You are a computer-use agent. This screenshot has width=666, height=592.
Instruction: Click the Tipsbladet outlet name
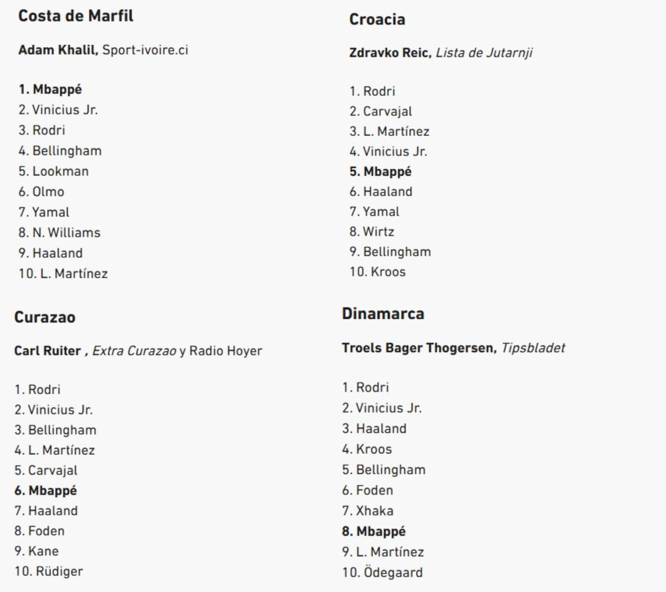click(533, 348)
